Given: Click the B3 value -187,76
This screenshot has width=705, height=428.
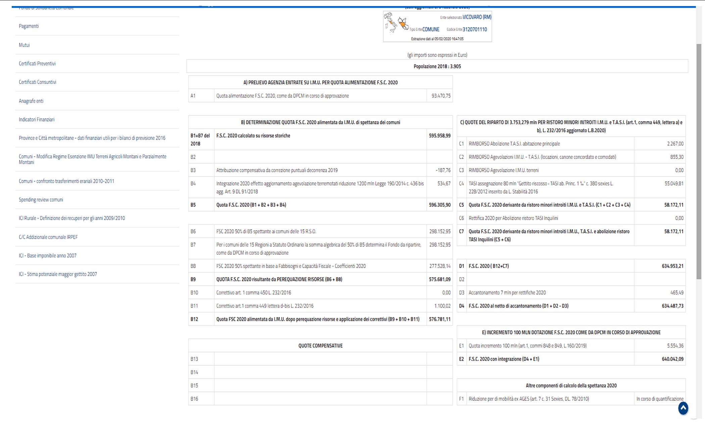Looking at the screenshot, I should coord(443,170).
